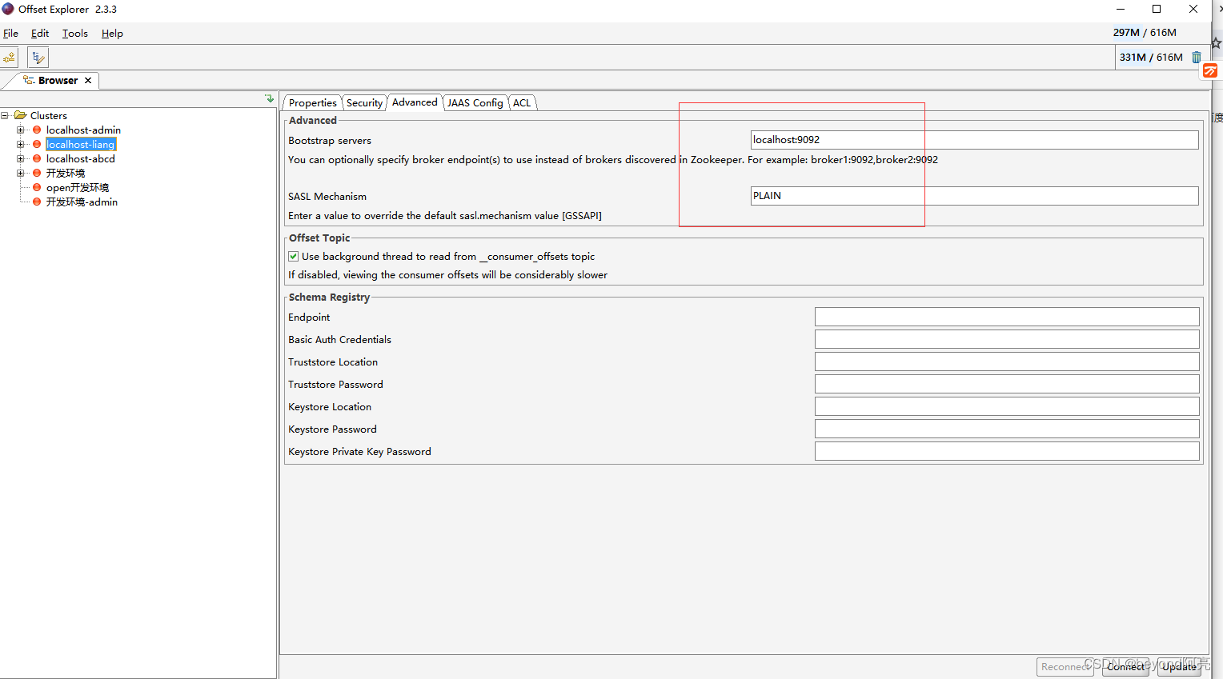Image resolution: width=1223 pixels, height=679 pixels.
Task: Click the 297M / 616M memory indicator
Action: pos(1145,32)
